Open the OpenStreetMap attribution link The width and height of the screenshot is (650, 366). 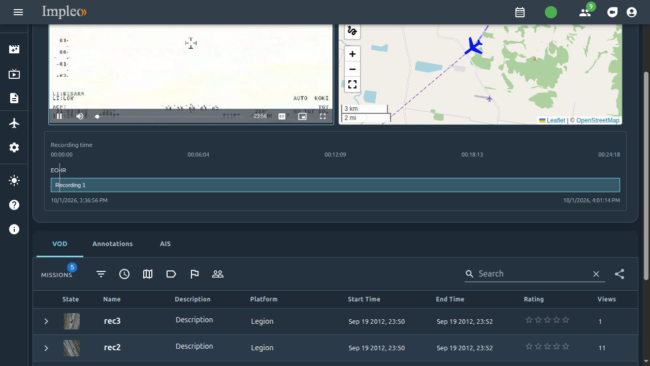[x=598, y=120]
